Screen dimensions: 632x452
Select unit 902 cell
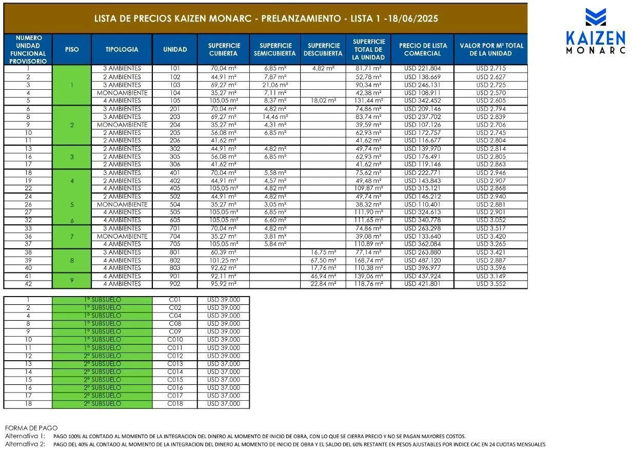pyautogui.click(x=175, y=284)
